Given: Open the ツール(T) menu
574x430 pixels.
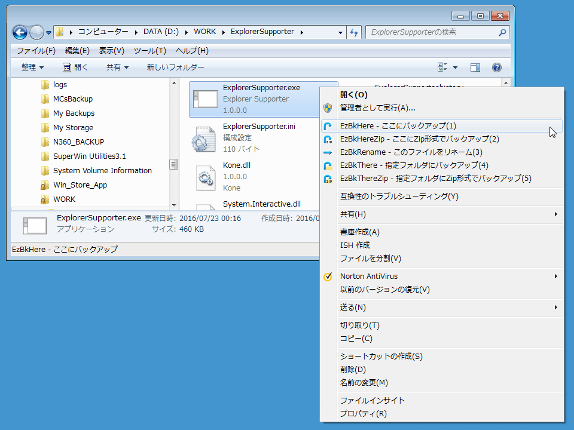Looking at the screenshot, I should [x=150, y=50].
